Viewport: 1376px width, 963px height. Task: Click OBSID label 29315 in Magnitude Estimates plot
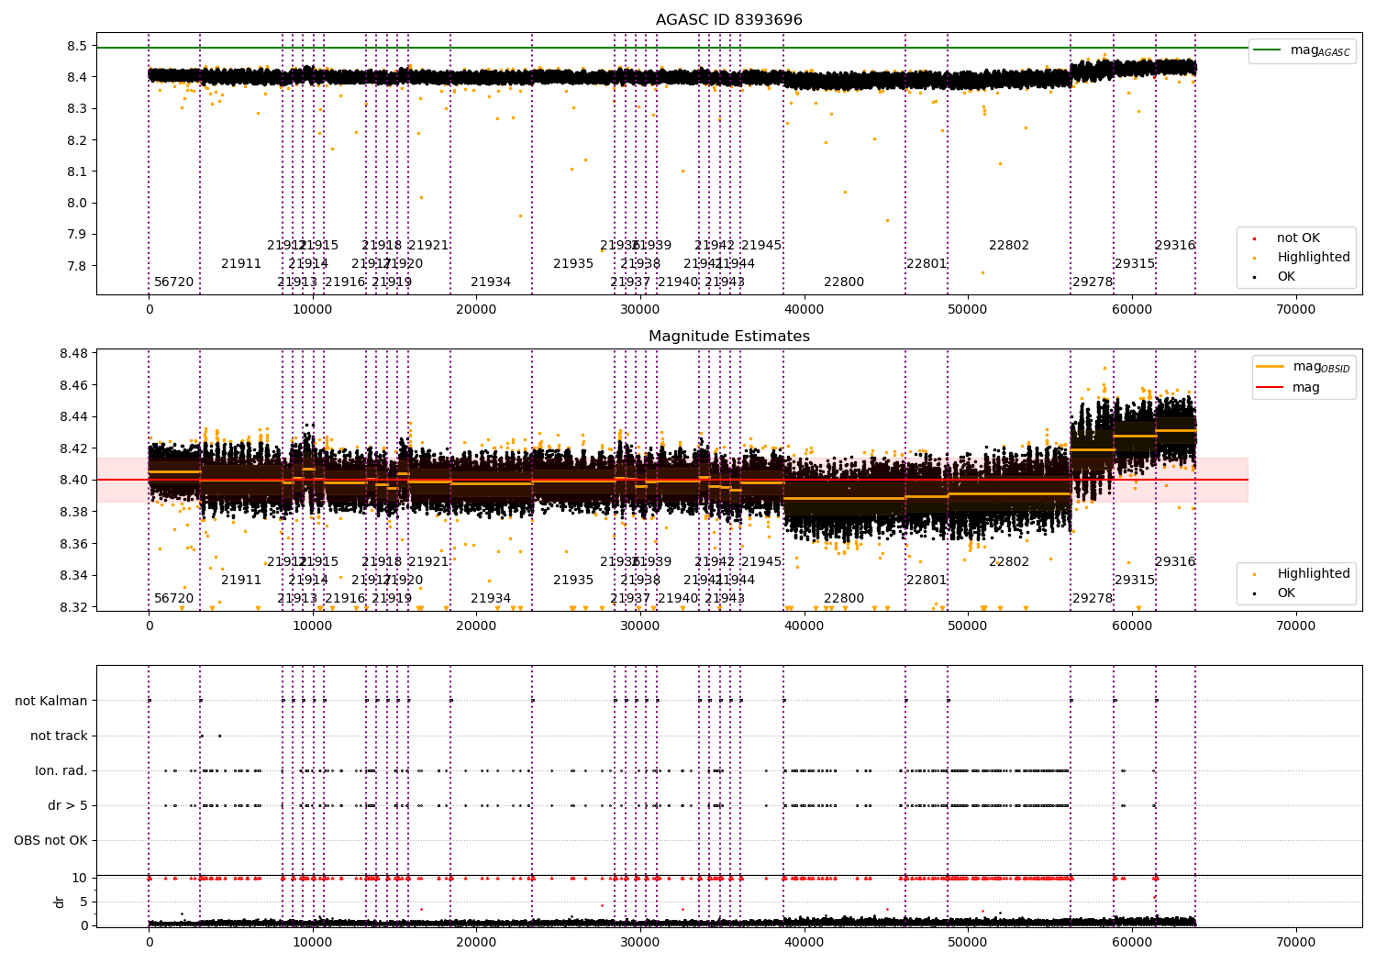point(1135,580)
